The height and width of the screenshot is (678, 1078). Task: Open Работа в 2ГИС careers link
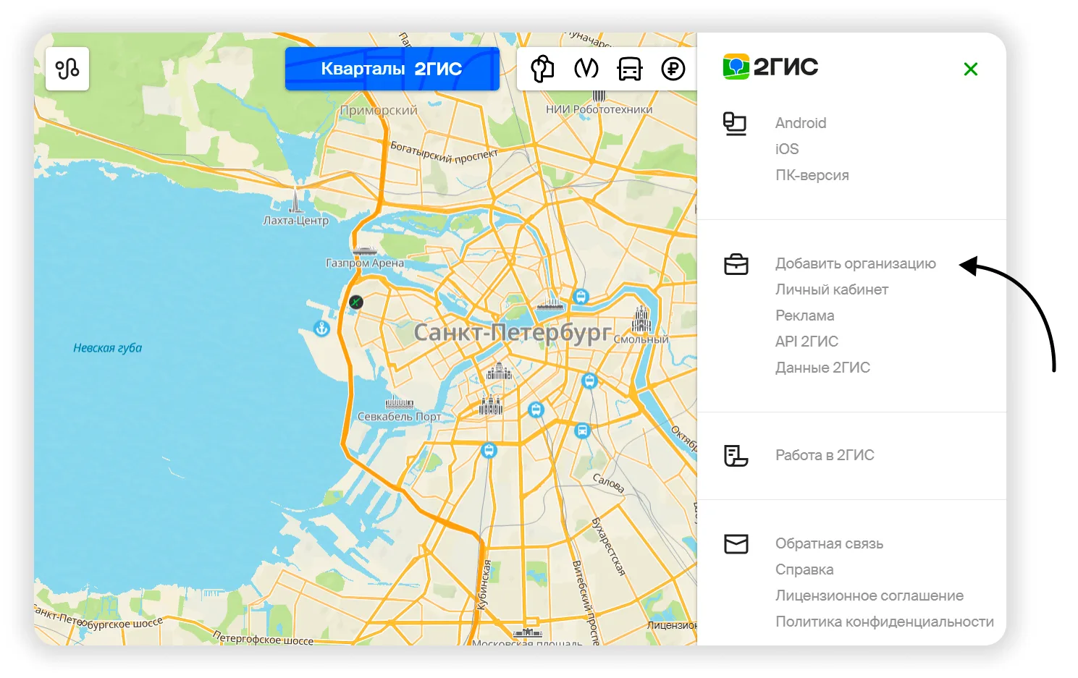[x=825, y=455]
